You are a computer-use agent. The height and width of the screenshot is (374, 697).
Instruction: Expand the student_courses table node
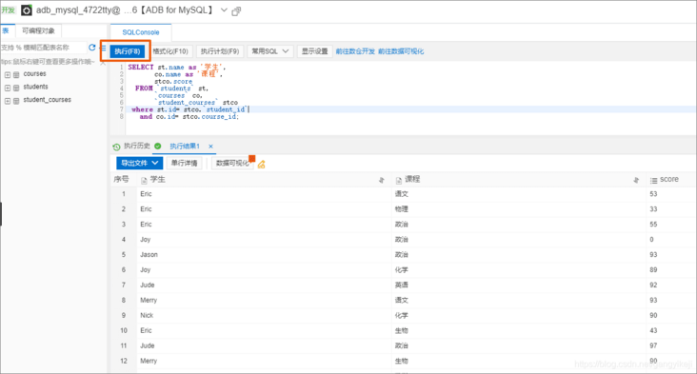7,101
